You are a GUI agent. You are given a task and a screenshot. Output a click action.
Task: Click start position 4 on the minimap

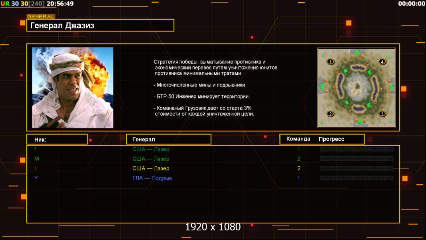(x=382, y=62)
